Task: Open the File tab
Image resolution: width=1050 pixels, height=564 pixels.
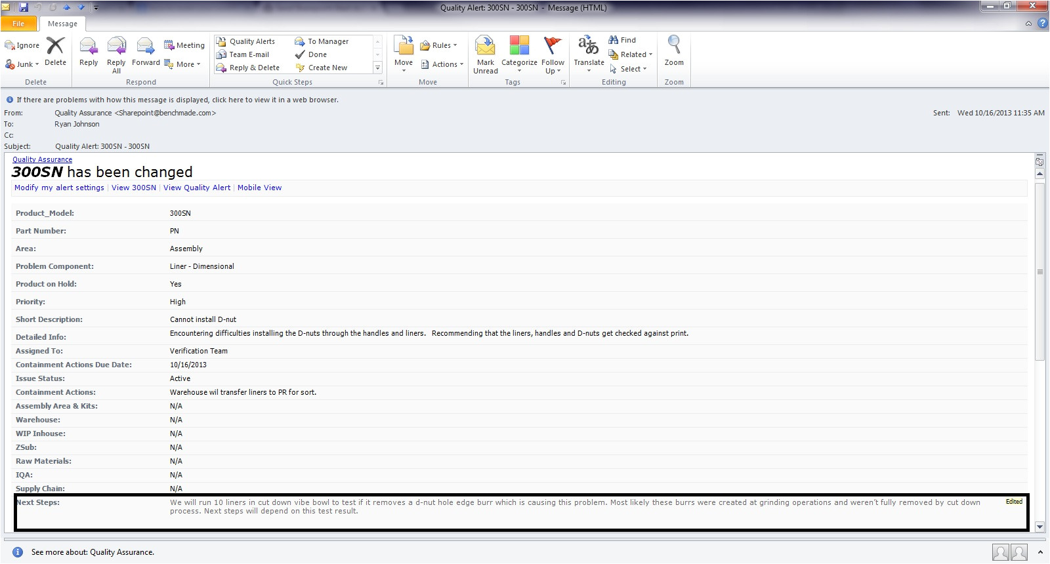Action: (x=18, y=24)
